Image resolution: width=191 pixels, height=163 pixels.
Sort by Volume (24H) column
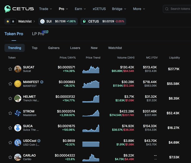click(126, 58)
